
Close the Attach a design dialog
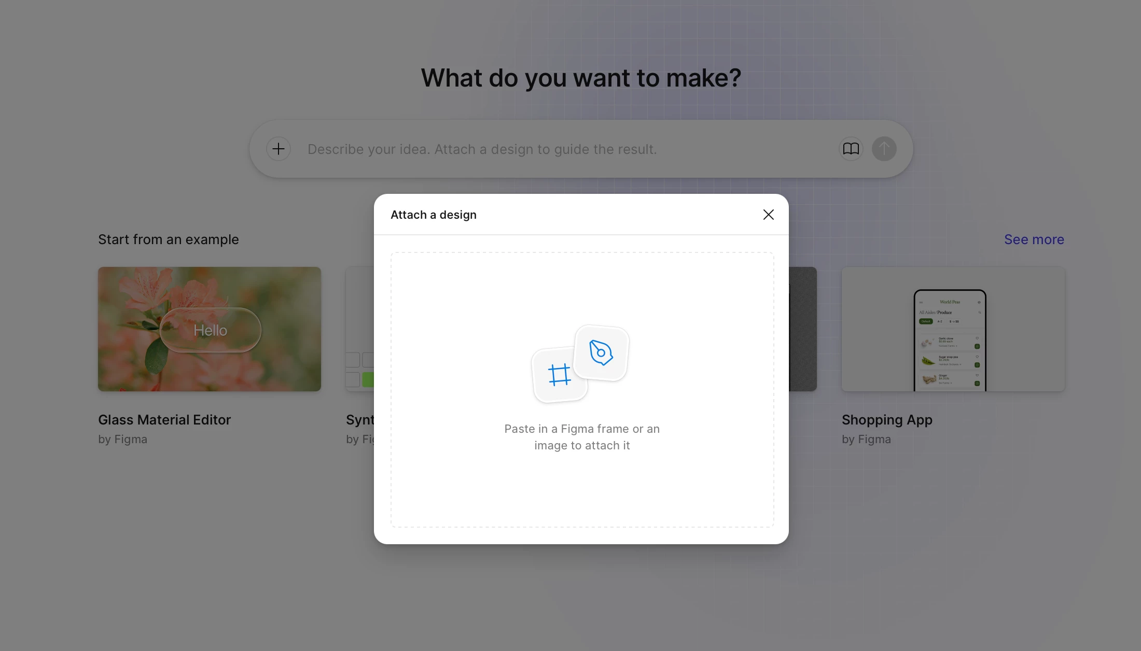pos(768,215)
